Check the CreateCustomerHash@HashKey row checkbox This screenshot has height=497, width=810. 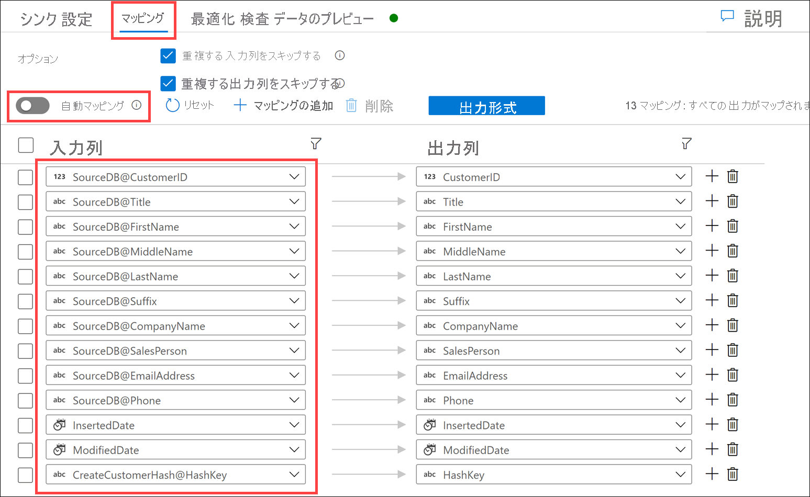click(25, 475)
